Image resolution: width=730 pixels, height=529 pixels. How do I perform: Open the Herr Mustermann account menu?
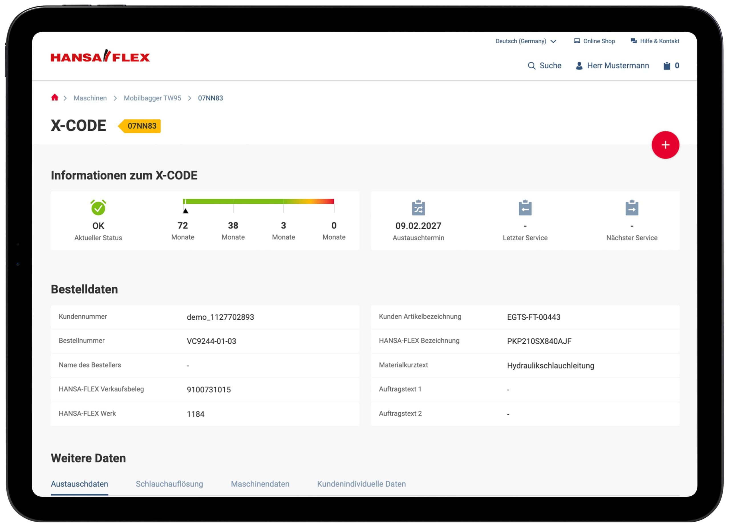pyautogui.click(x=618, y=66)
